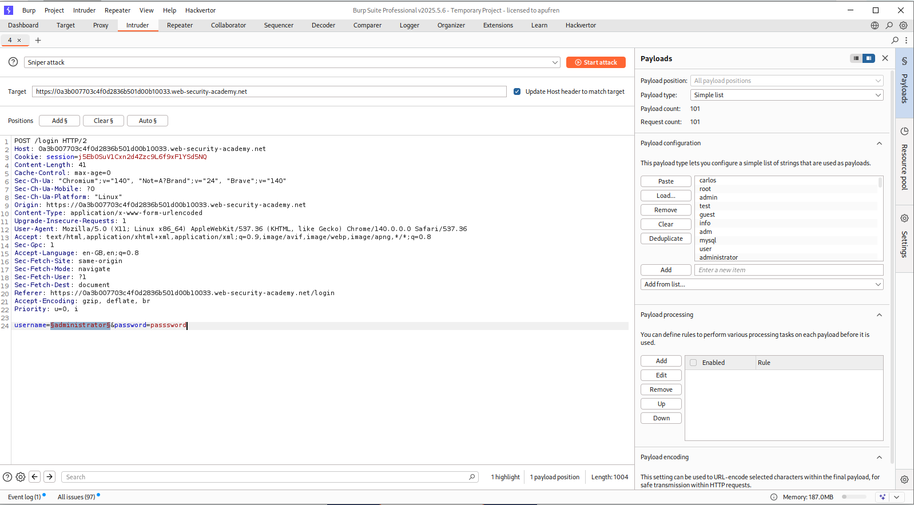The width and height of the screenshot is (914, 505).
Task: Switch to the Repeater tab
Action: point(180,25)
